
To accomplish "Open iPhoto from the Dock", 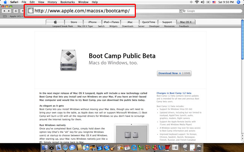I will (93, 148).
